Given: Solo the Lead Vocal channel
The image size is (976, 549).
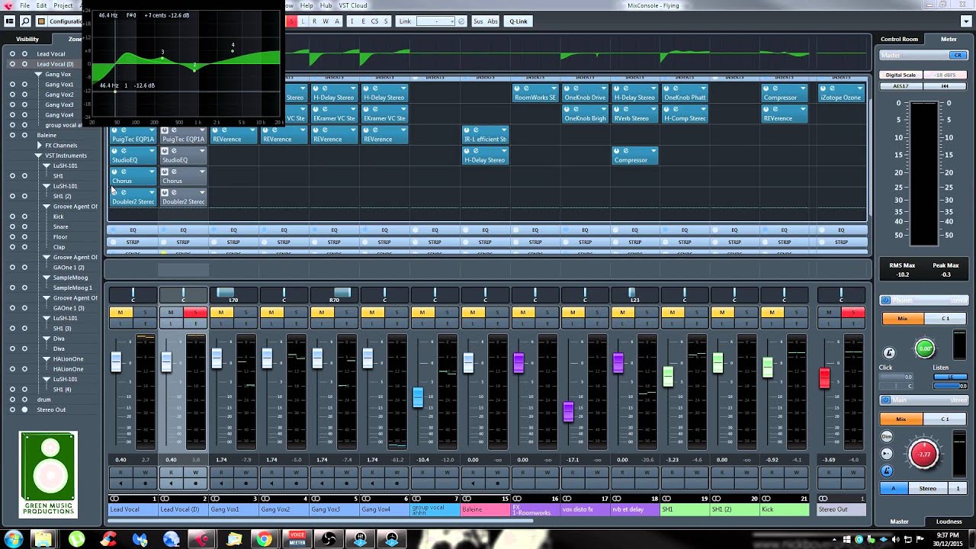Looking at the screenshot, I should coord(145,313).
